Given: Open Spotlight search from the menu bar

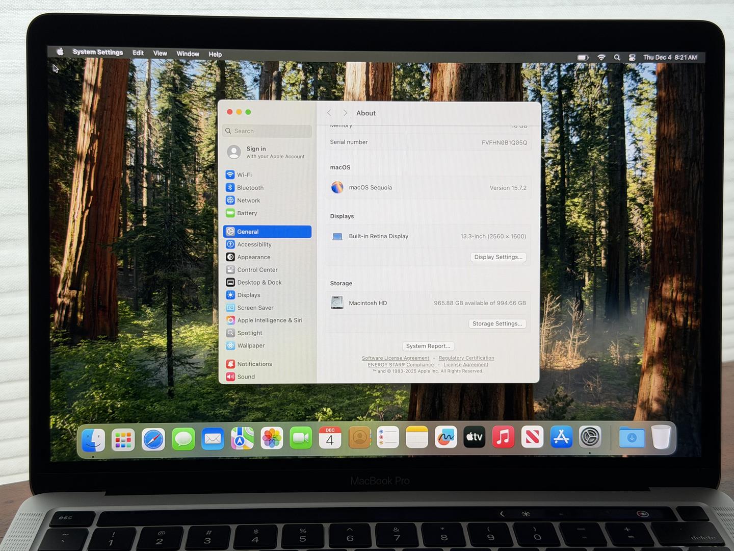Looking at the screenshot, I should click(x=617, y=57).
